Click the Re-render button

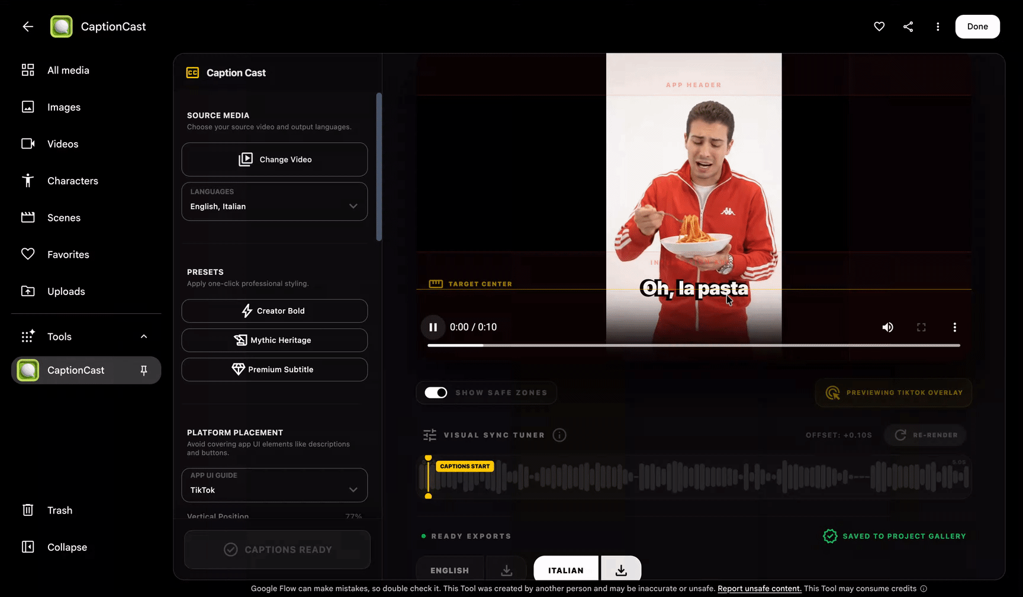pos(925,435)
